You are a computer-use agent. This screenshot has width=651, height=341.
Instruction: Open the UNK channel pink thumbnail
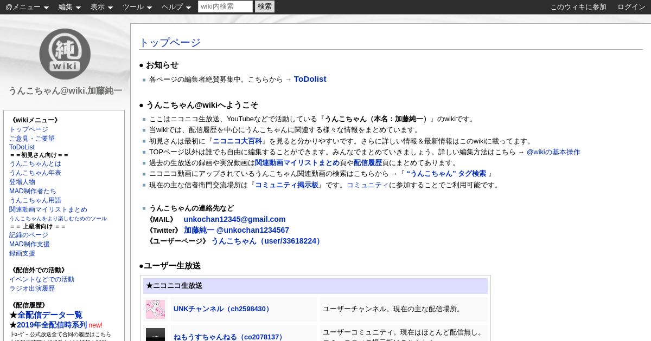point(155,309)
